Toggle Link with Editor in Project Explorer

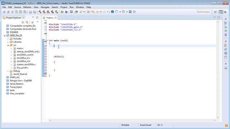(27, 22)
